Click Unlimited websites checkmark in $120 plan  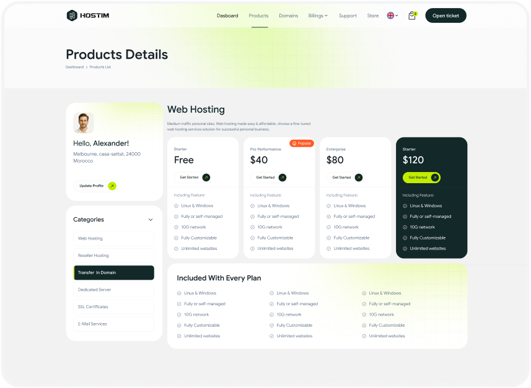(x=405, y=249)
